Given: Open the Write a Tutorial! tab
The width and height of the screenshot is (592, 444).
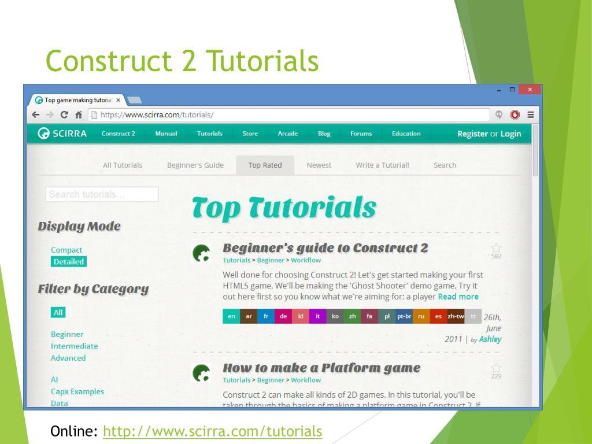Looking at the screenshot, I should click(383, 165).
